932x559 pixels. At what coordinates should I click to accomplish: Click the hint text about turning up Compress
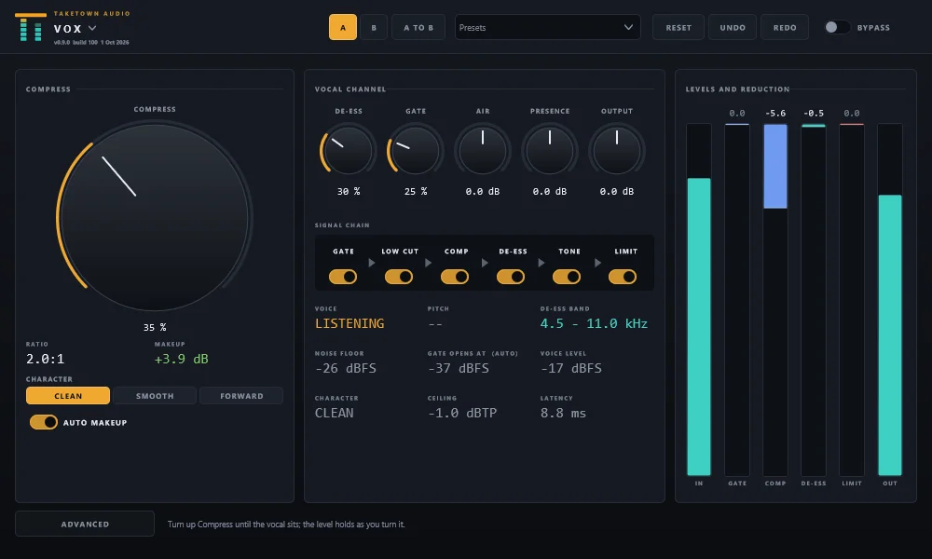pos(286,524)
